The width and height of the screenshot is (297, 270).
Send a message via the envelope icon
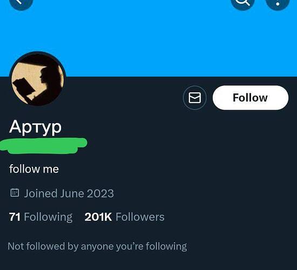(x=194, y=98)
